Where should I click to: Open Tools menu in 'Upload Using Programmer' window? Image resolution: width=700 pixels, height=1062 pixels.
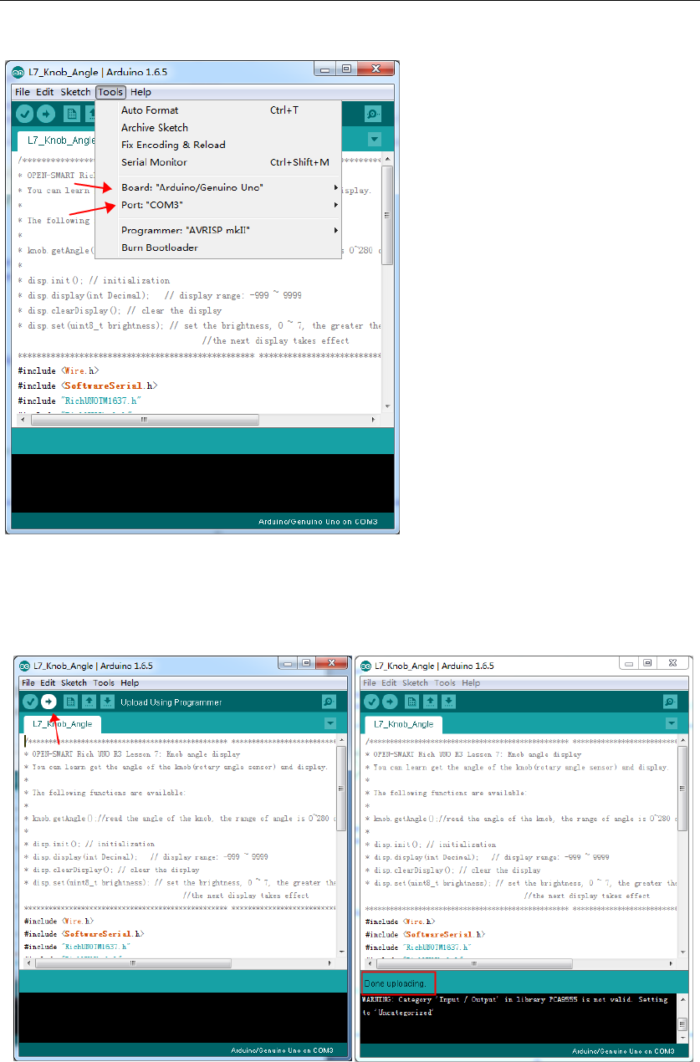[x=104, y=683]
